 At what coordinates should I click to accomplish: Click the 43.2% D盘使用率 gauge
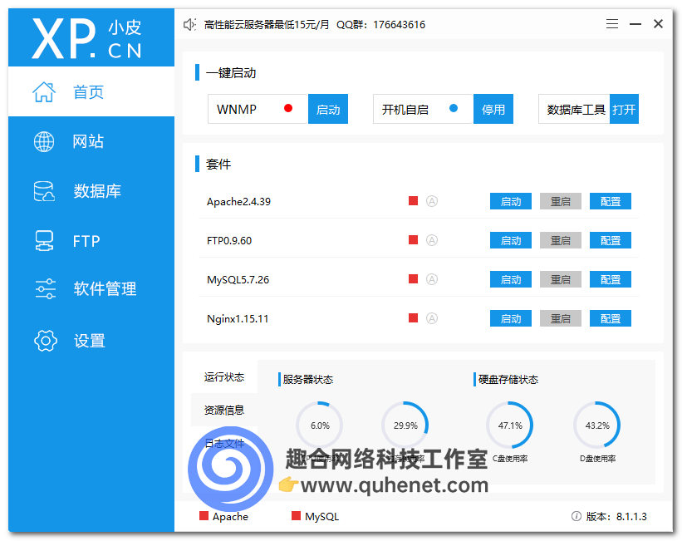coord(597,425)
